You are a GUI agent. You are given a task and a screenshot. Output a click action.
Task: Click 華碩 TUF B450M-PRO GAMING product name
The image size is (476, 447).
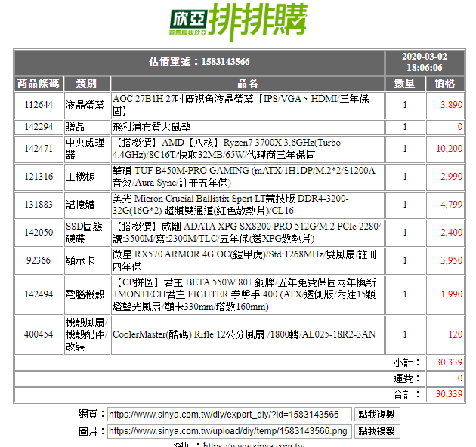tap(244, 177)
